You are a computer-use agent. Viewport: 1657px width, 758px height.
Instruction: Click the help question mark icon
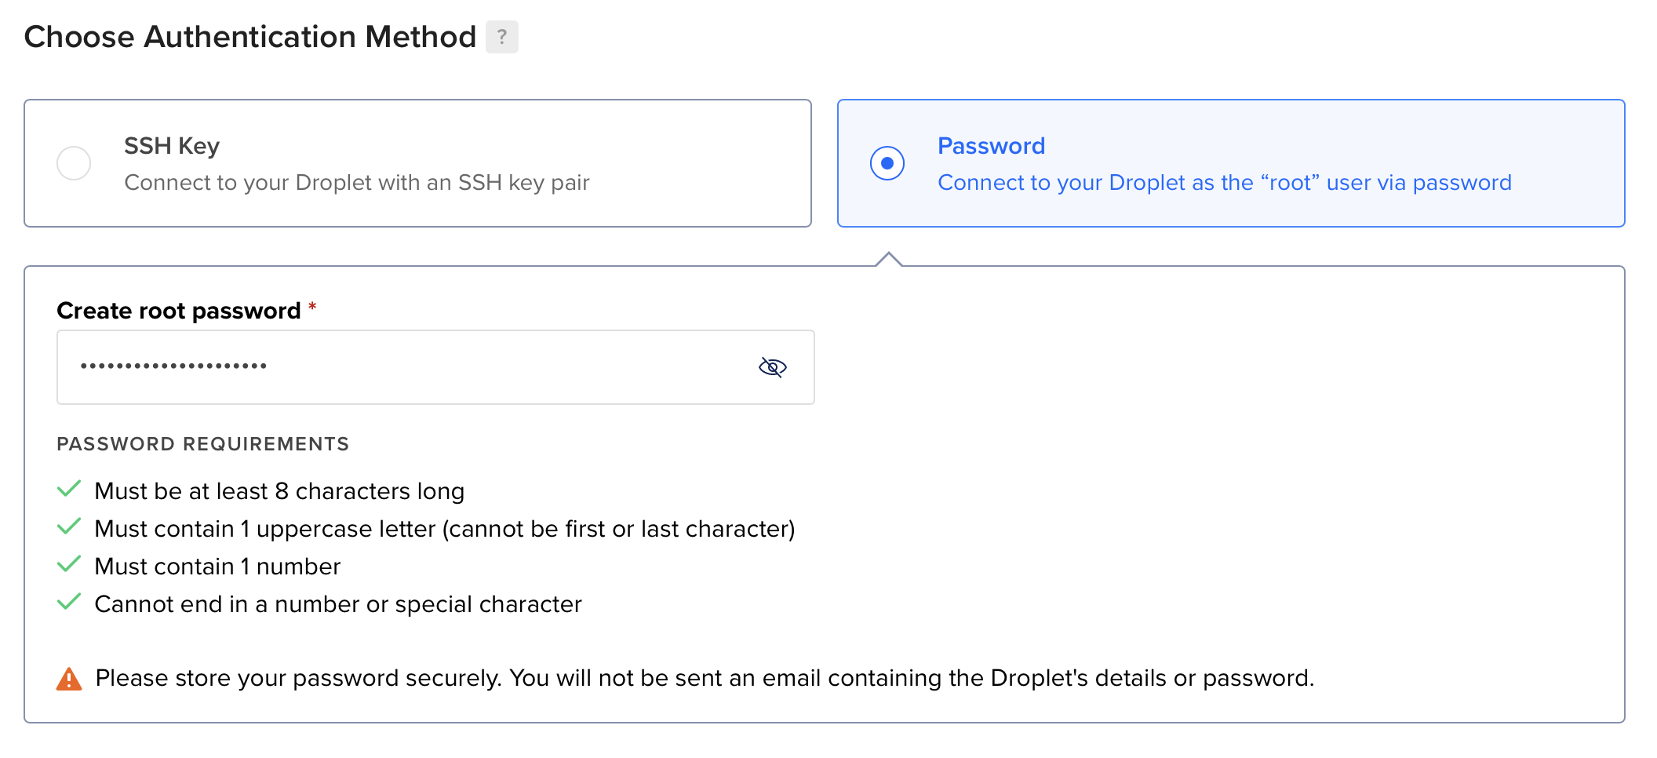(501, 37)
